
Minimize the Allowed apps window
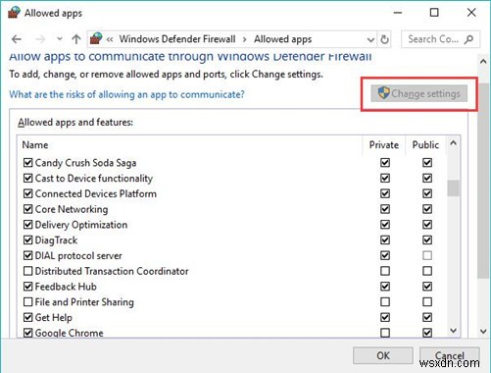(398, 13)
